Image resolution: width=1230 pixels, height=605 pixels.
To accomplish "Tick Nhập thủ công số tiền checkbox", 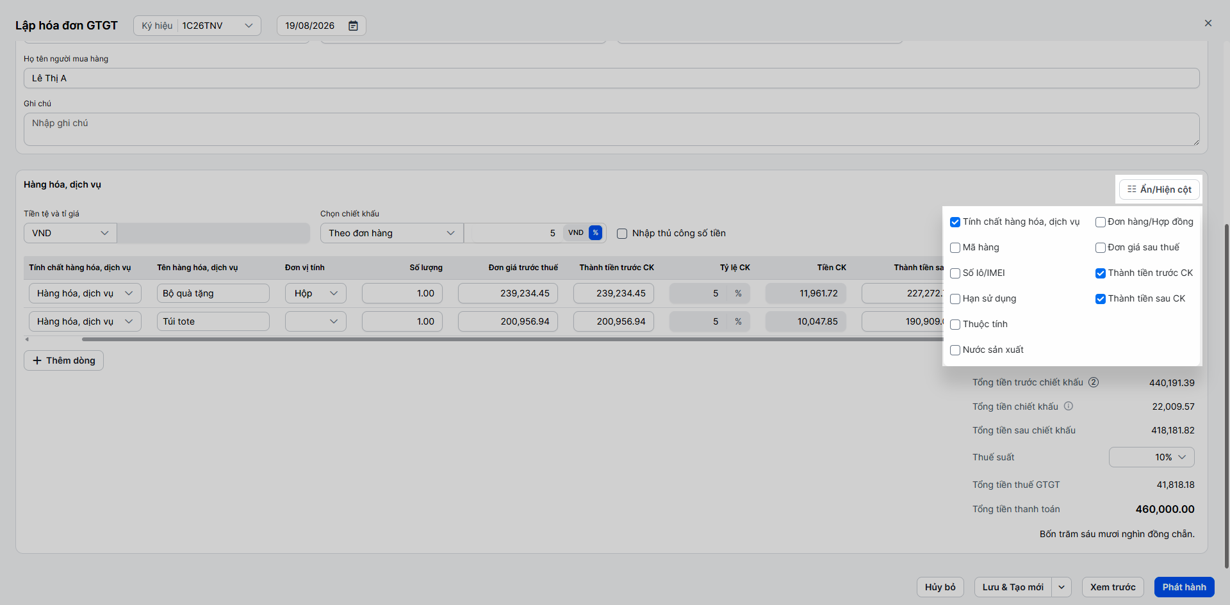I will [622, 234].
